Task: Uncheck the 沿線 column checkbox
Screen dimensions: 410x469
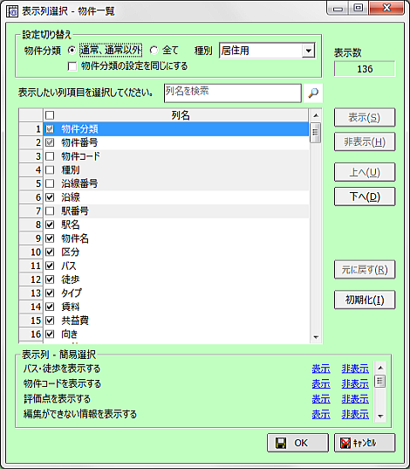Action: point(50,197)
